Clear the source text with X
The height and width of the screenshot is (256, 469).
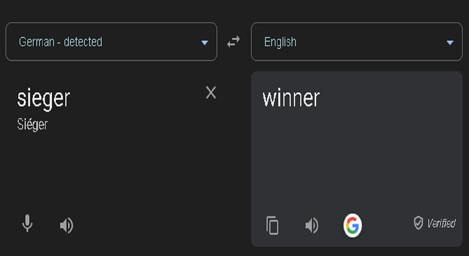211,93
